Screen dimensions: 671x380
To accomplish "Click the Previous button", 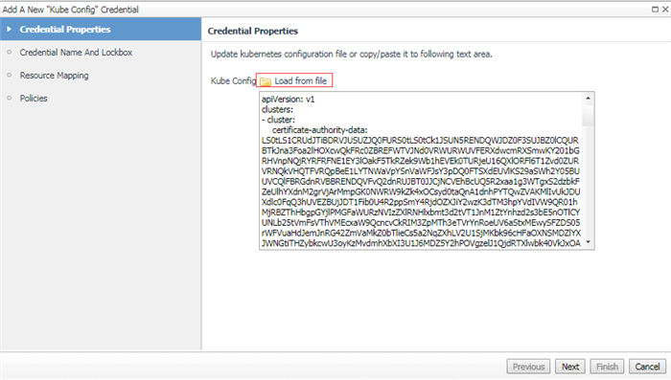I will (528, 367).
